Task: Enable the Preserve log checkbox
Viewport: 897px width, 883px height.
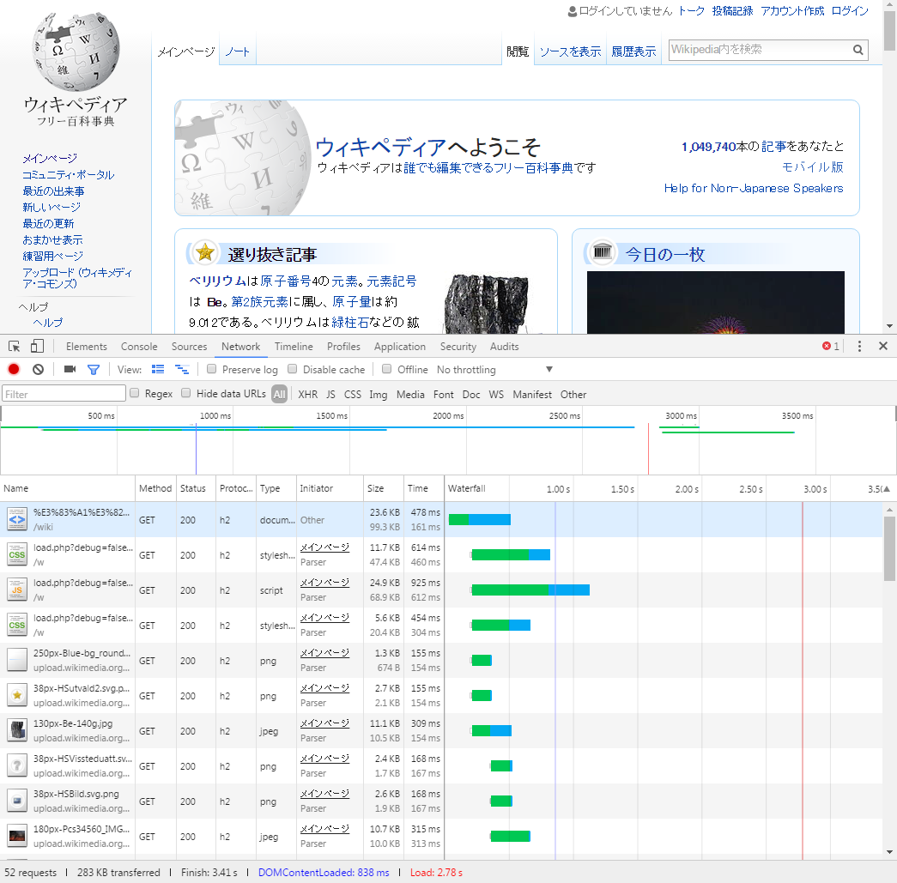Action: [x=212, y=369]
